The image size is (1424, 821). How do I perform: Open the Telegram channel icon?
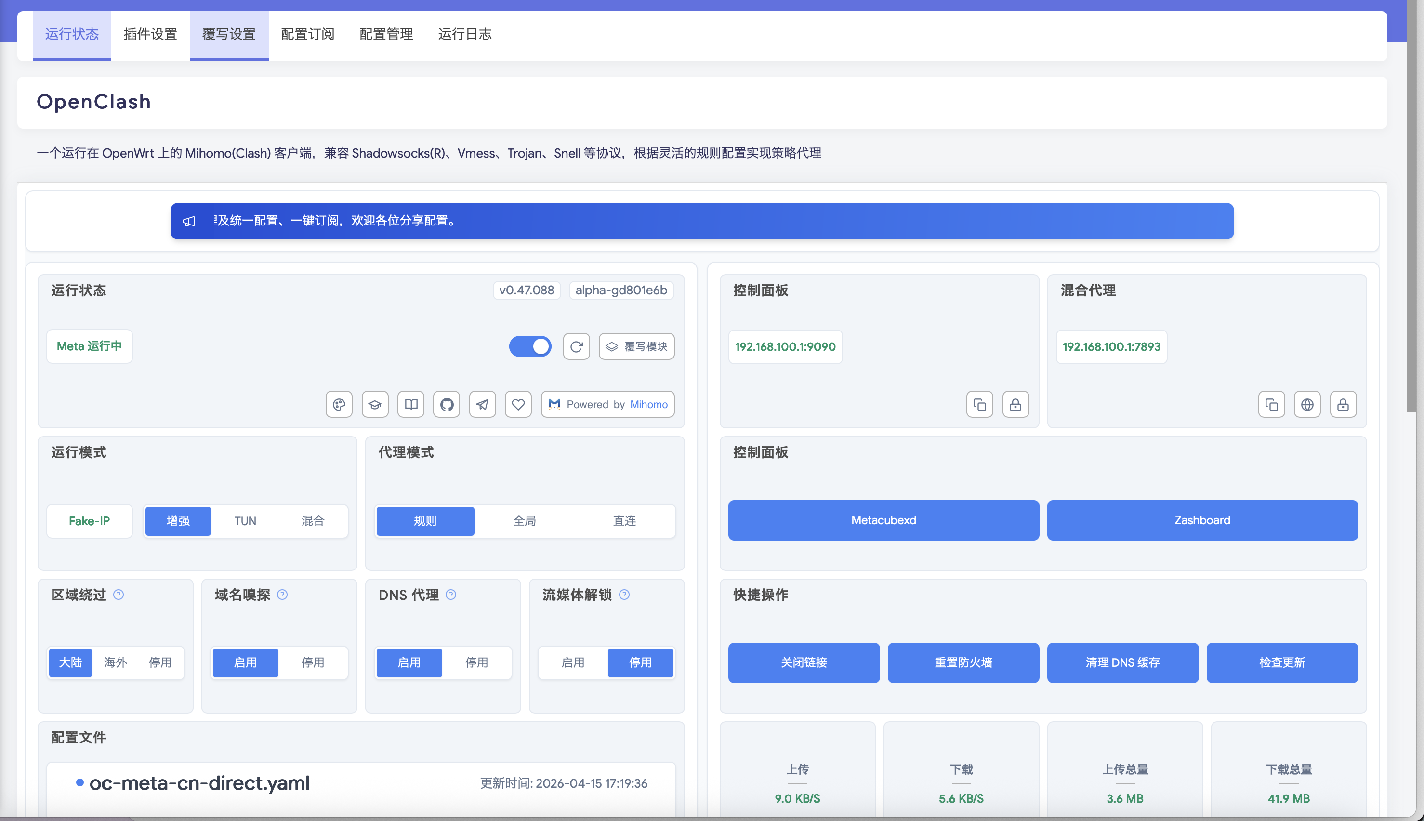pyautogui.click(x=483, y=404)
